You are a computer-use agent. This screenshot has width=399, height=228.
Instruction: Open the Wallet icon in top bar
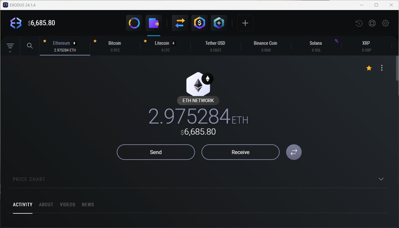tap(154, 23)
